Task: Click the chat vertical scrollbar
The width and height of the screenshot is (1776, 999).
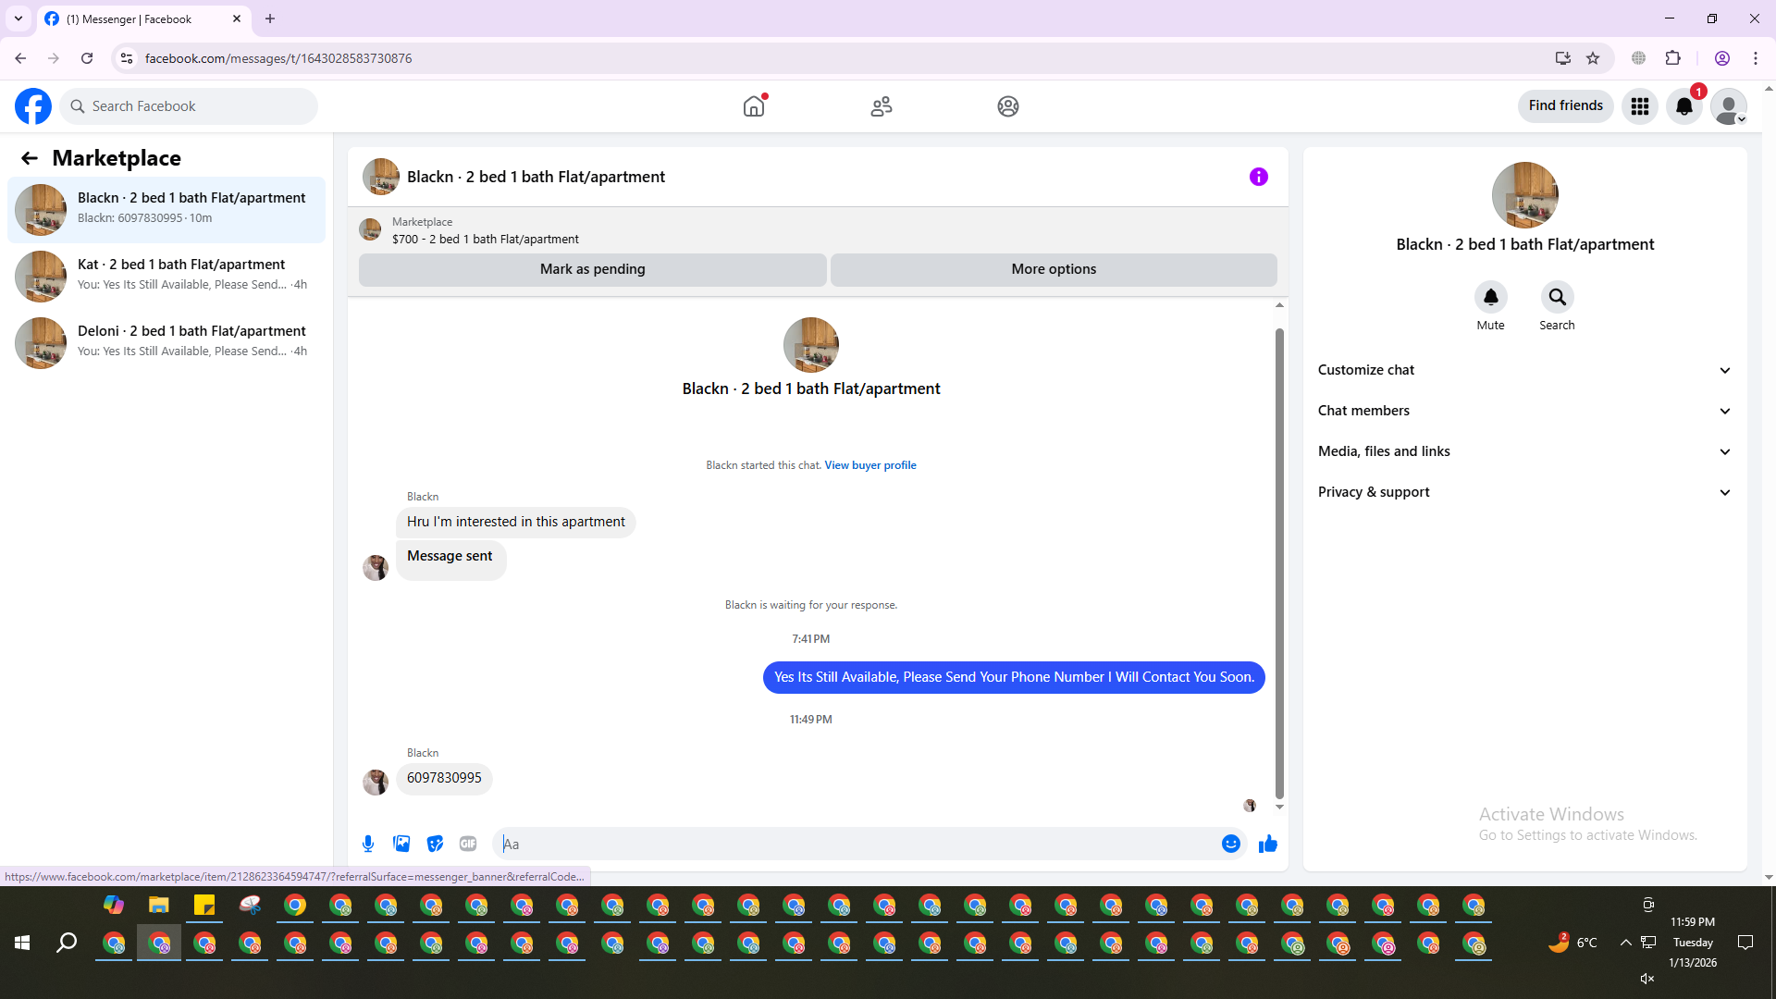Action: 1279,562
